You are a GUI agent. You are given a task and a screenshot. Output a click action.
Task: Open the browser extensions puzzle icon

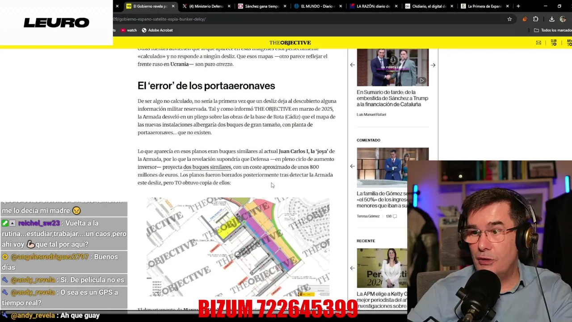(x=536, y=19)
